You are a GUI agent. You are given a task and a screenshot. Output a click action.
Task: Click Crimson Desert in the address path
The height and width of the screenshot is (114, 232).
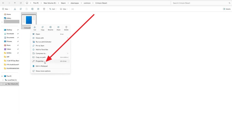[x=101, y=3]
